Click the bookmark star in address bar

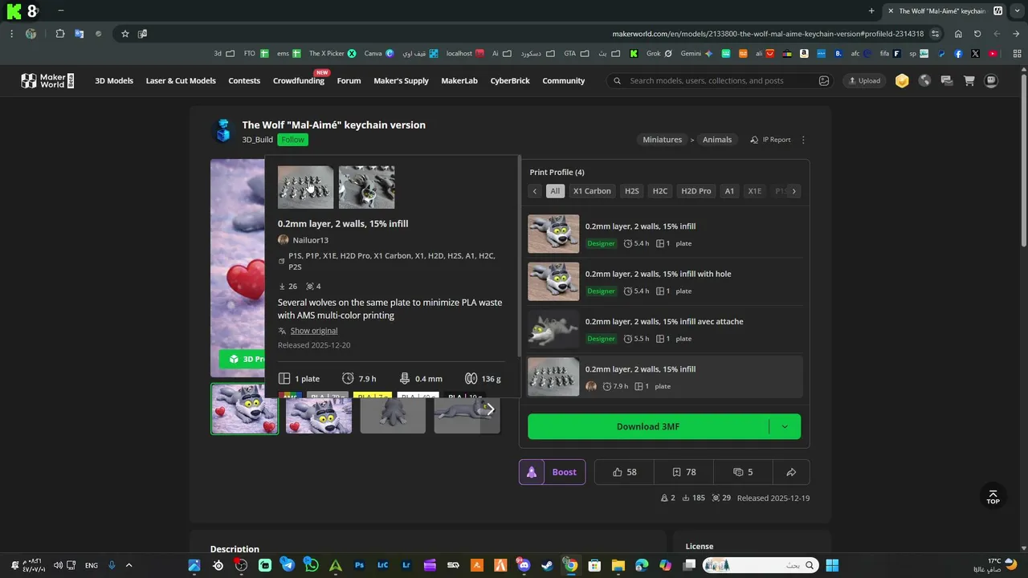pos(125,34)
